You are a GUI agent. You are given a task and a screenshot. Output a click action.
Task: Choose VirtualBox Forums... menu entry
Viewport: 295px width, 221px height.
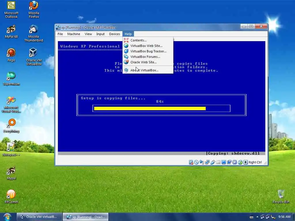click(x=148, y=57)
